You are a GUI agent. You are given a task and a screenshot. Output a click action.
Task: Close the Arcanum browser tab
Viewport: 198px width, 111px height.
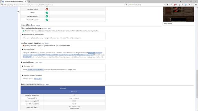[26, 2]
